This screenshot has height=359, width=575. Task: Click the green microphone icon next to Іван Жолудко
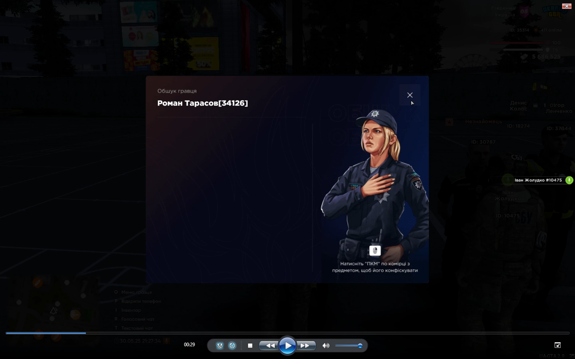coord(569,180)
